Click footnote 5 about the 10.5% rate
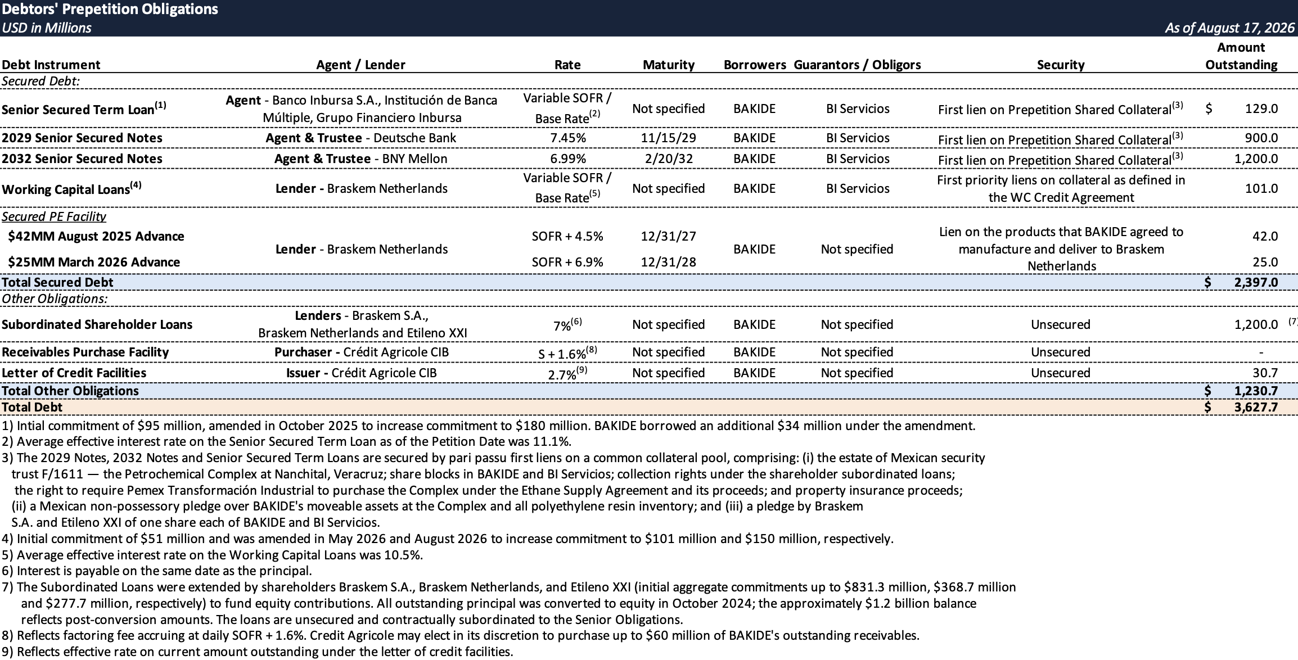The height and width of the screenshot is (660, 1298). [212, 555]
